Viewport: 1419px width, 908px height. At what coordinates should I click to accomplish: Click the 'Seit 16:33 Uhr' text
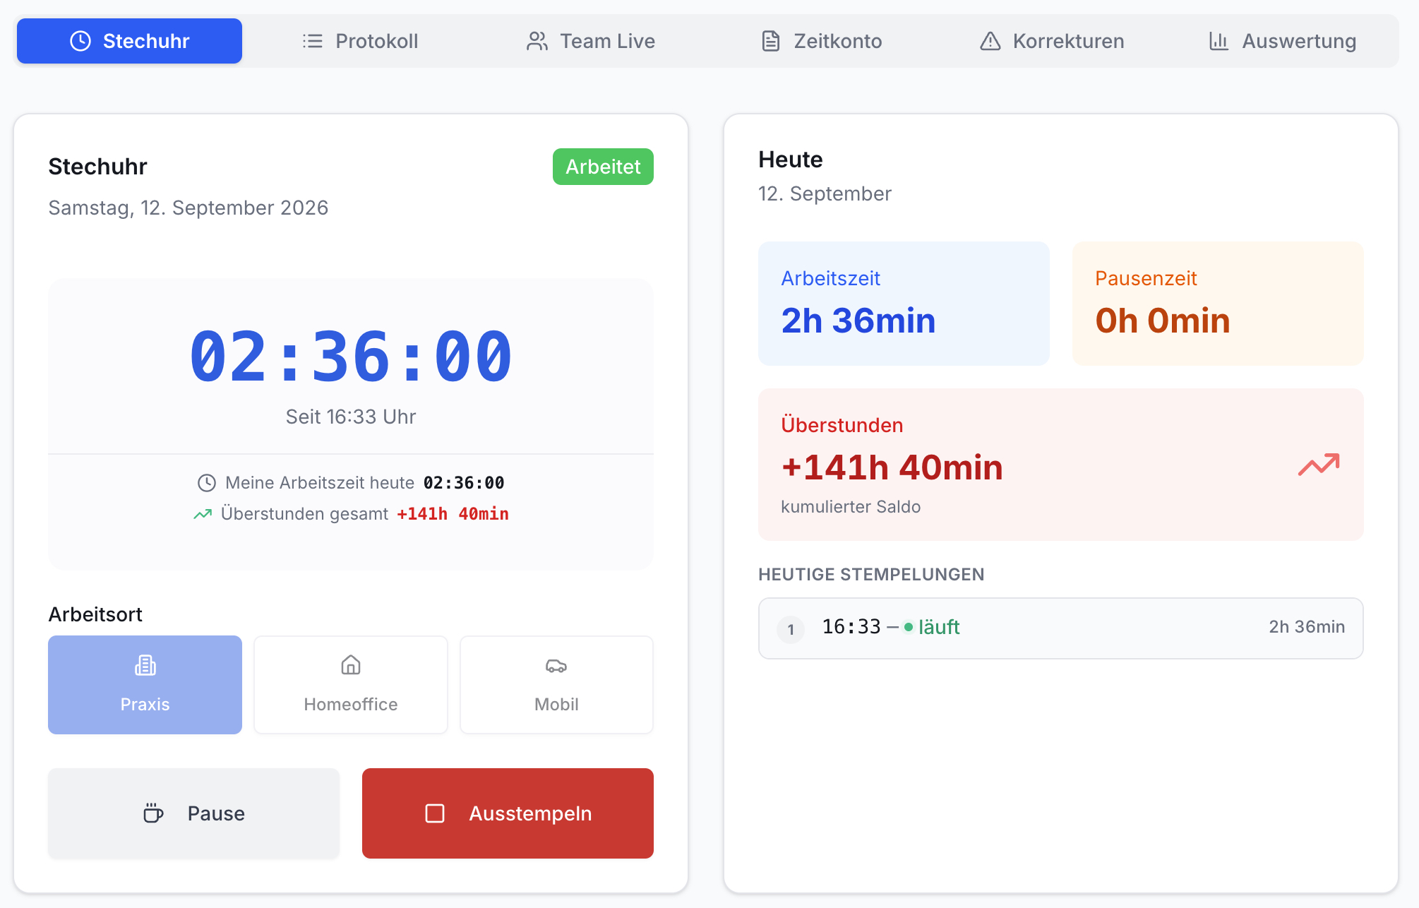[x=351, y=417]
